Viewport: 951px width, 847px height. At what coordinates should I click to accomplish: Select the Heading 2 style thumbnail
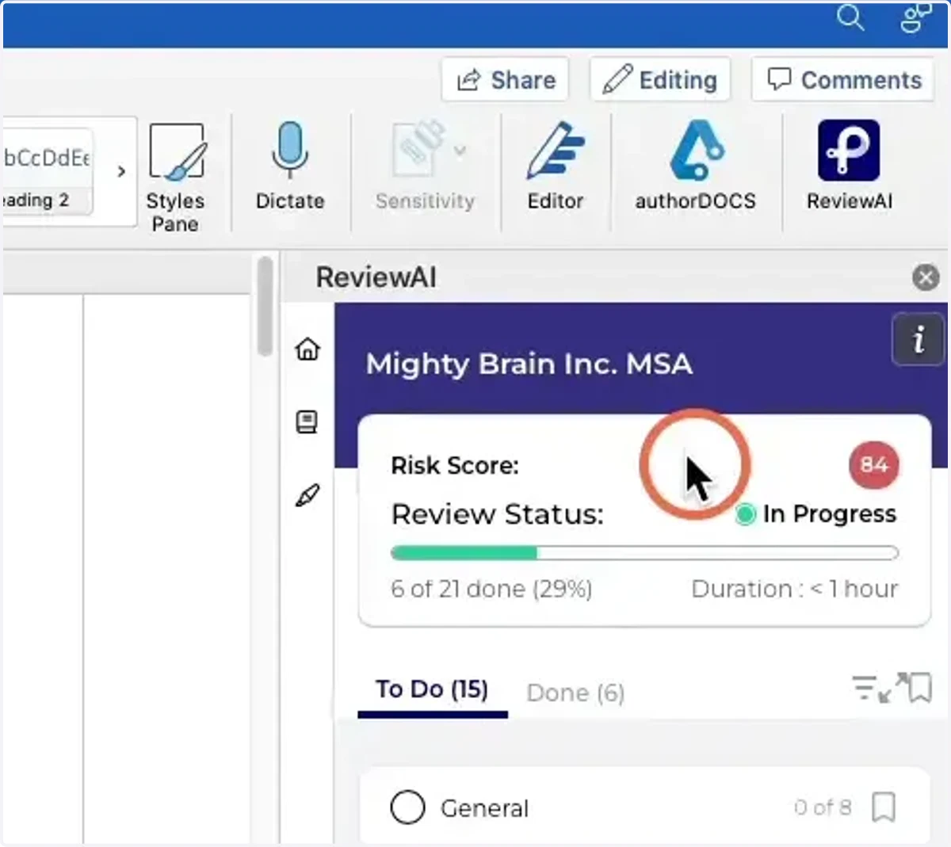[x=48, y=171]
